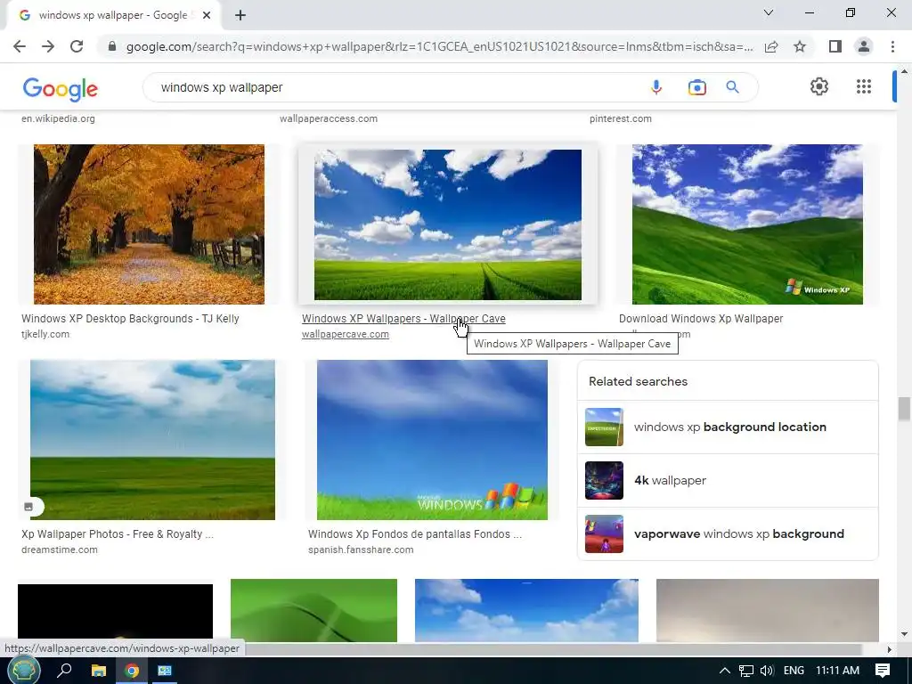This screenshot has height=684, width=912.
Task: Open the tab search chevron
Action: coord(769,12)
